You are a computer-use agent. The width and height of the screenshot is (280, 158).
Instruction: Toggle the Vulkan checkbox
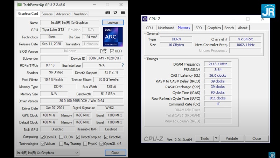click(x=42, y=144)
